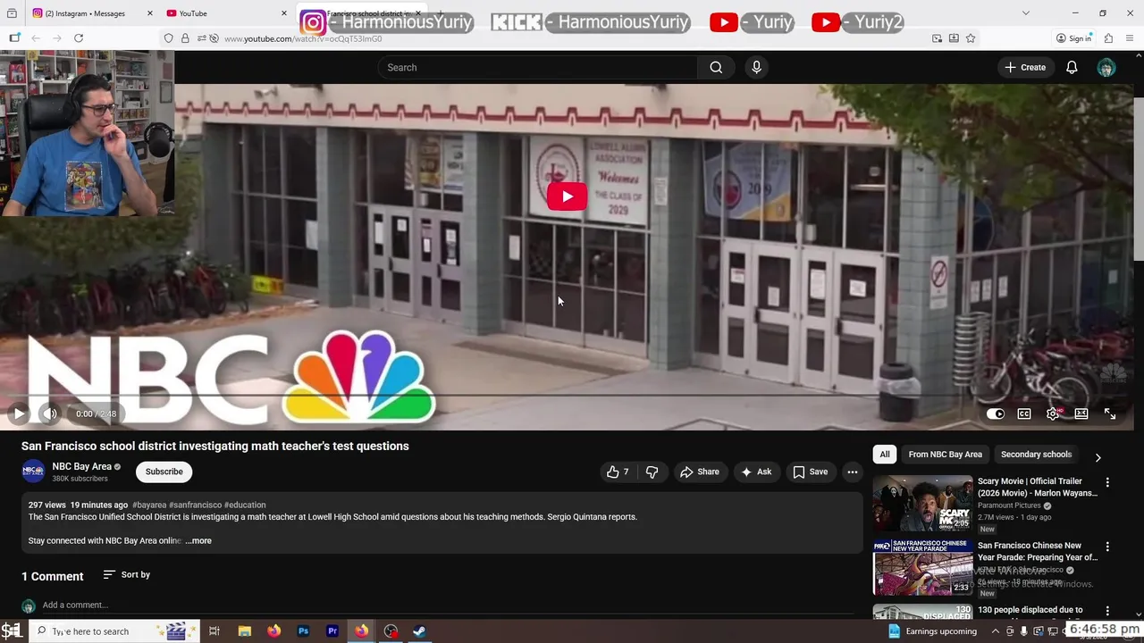This screenshot has width=1144, height=643.
Task: Like the video with thumbs up
Action: pyautogui.click(x=618, y=472)
